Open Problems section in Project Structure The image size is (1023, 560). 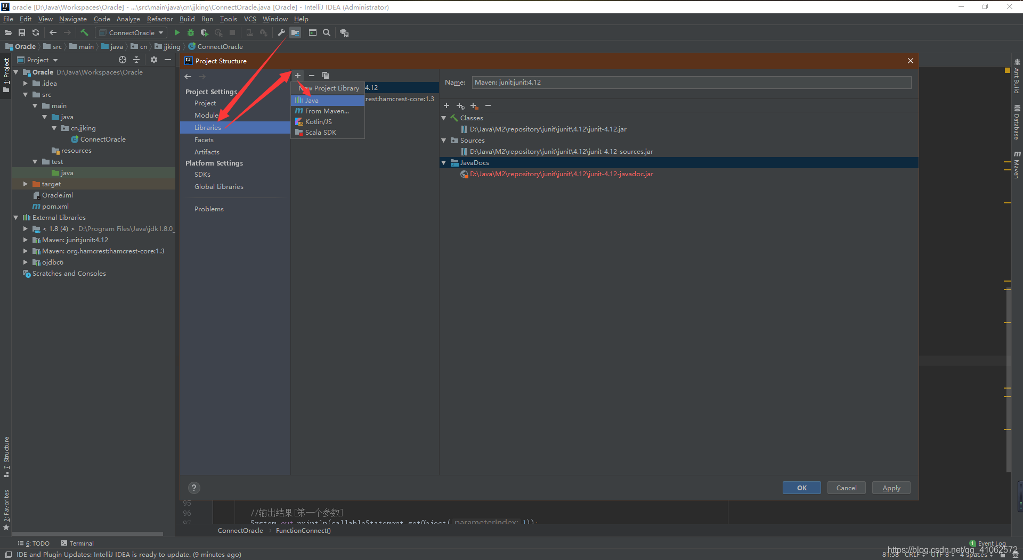pyautogui.click(x=209, y=209)
